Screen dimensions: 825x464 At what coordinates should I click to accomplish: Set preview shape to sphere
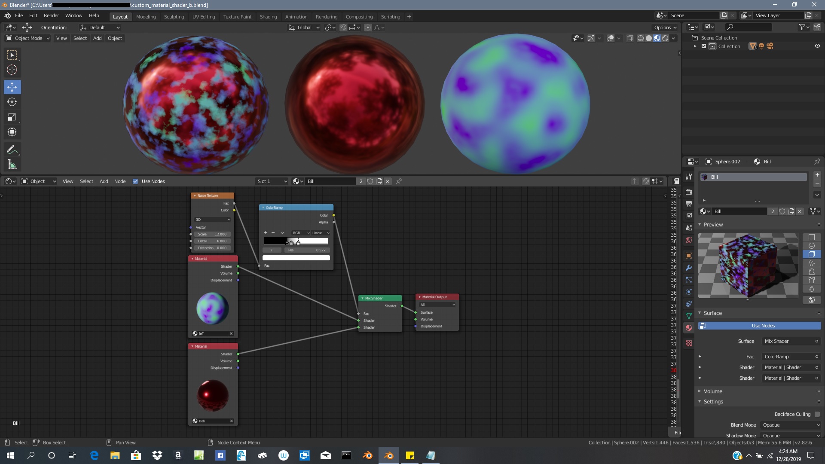812,246
